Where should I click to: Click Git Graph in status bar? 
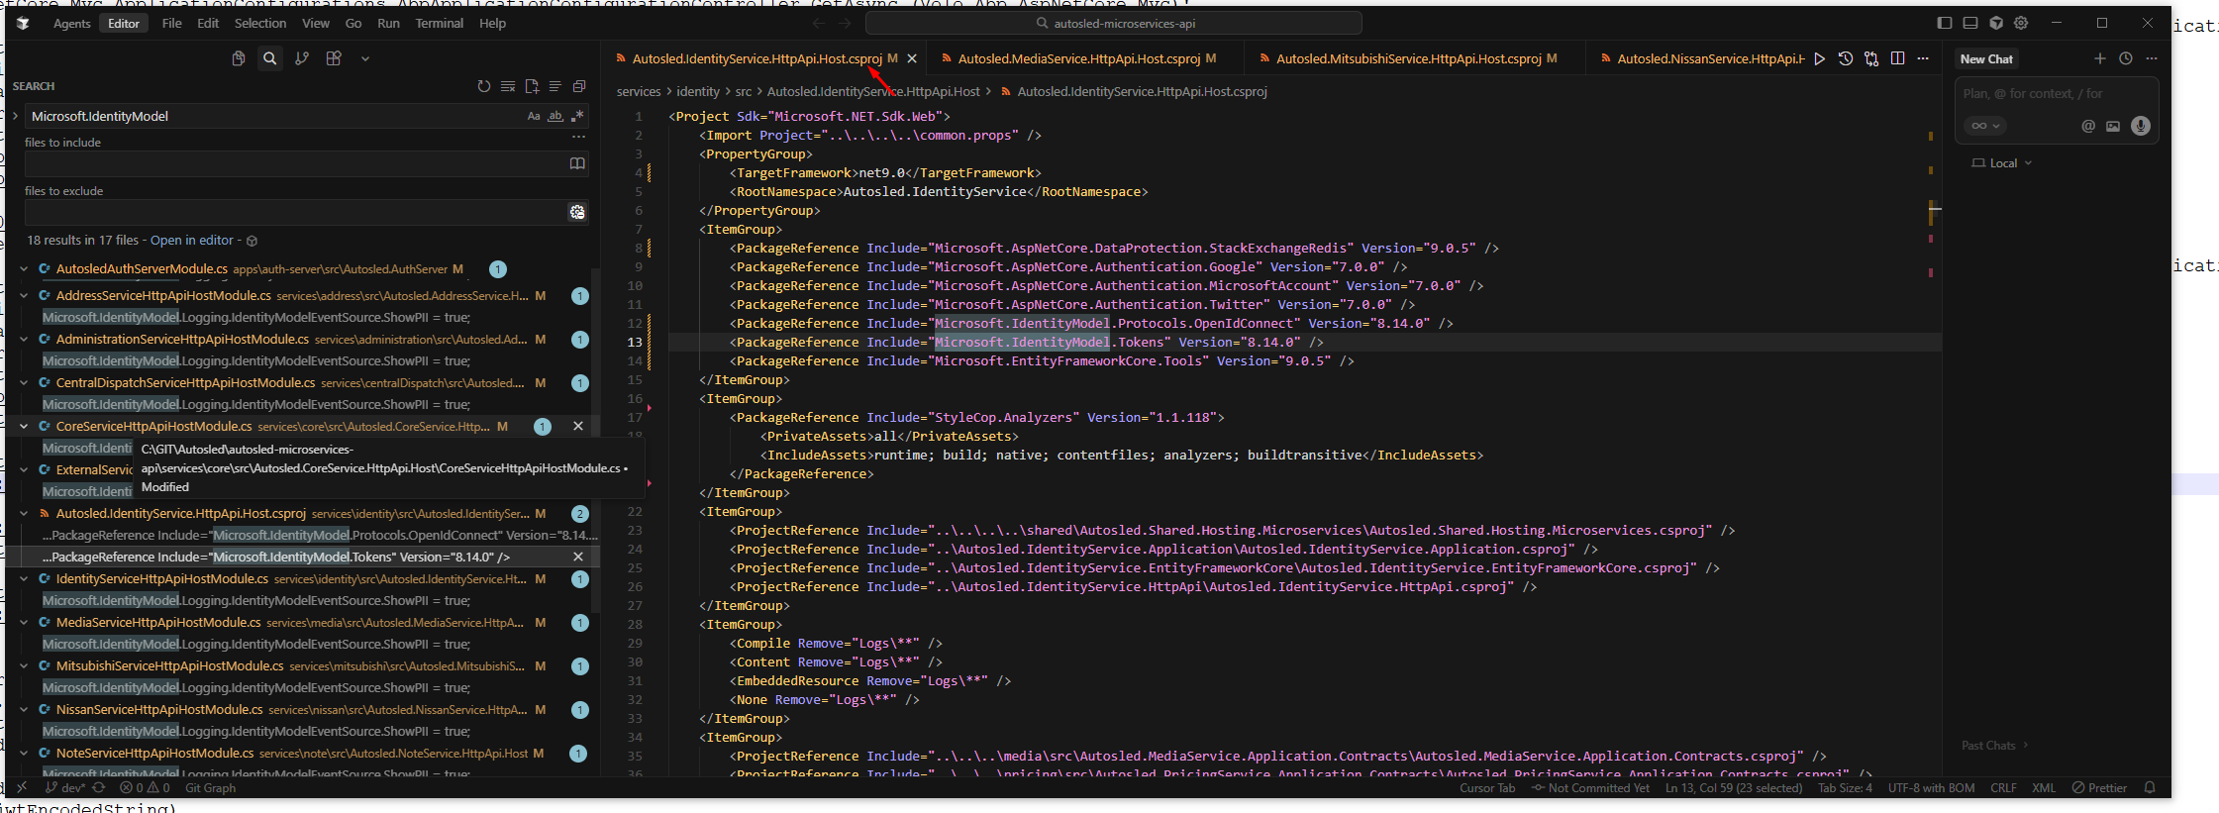click(210, 788)
